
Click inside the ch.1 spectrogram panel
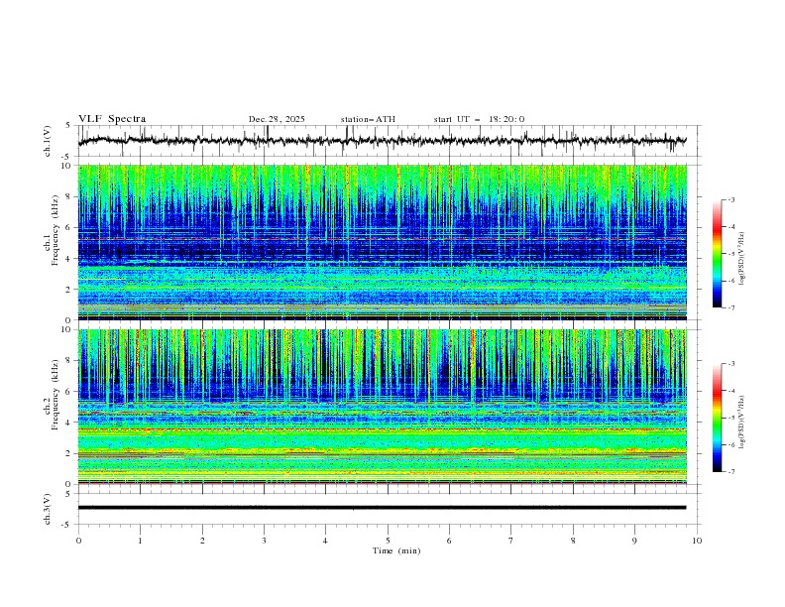(x=387, y=242)
